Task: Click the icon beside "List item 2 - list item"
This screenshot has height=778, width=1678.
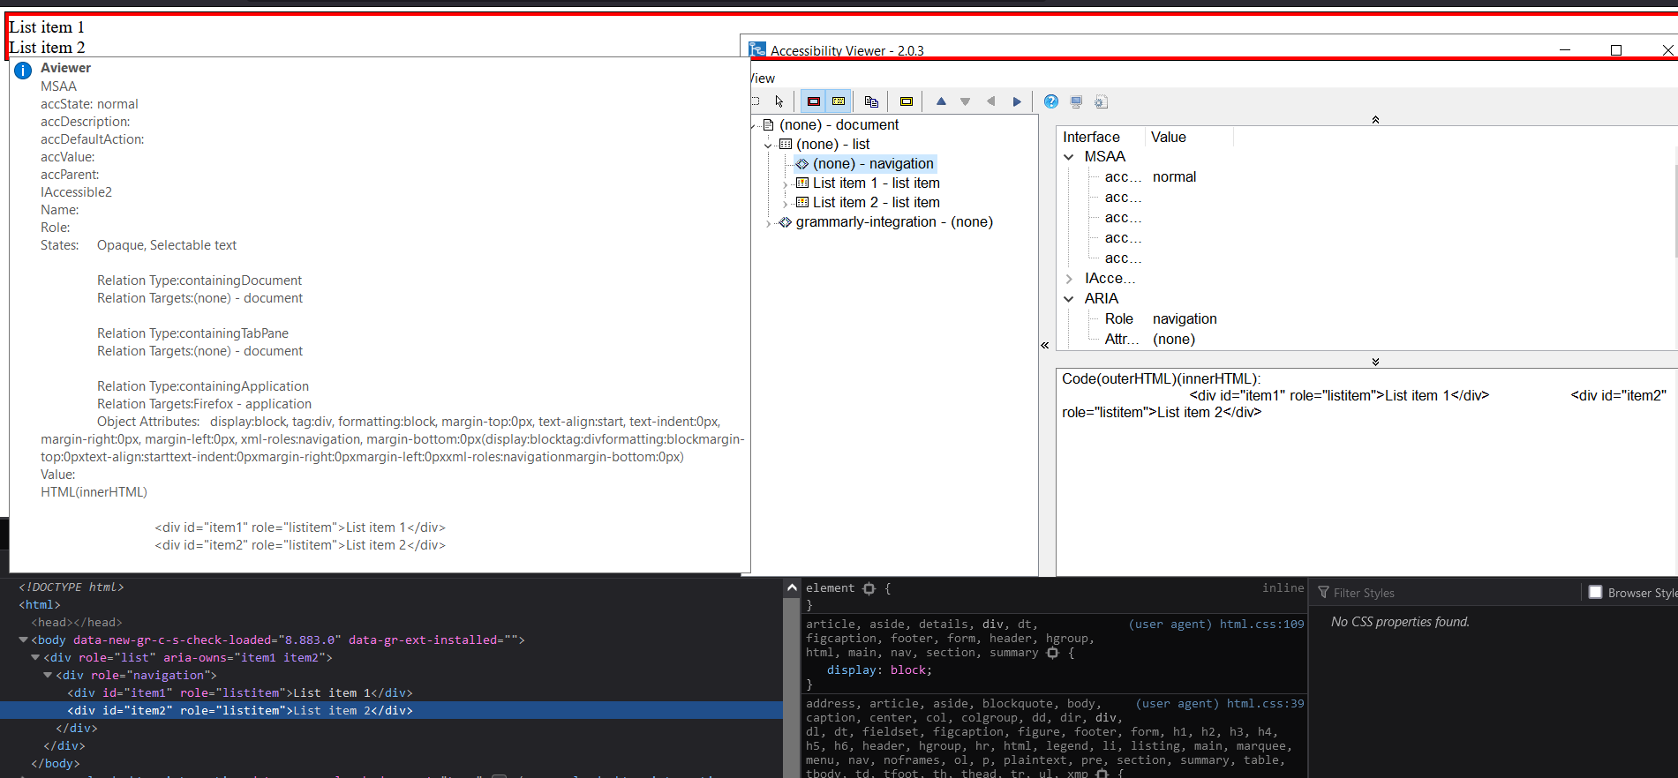Action: point(802,203)
